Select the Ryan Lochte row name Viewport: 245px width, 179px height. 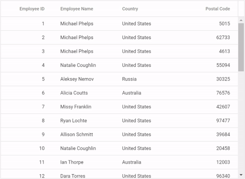pos(73,121)
